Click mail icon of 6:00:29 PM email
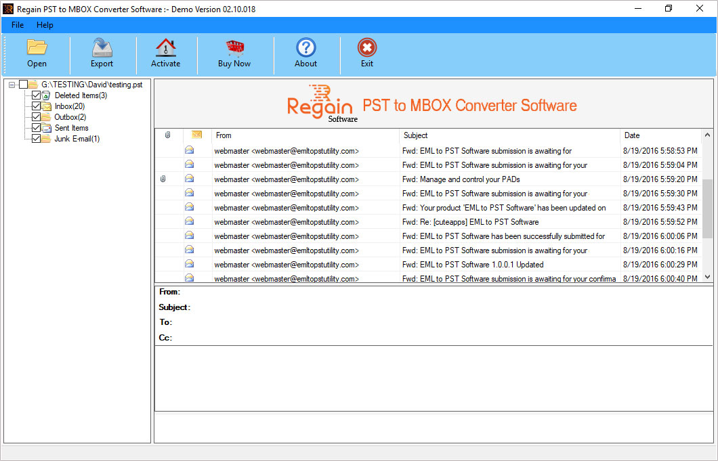The width and height of the screenshot is (718, 461). (x=189, y=264)
